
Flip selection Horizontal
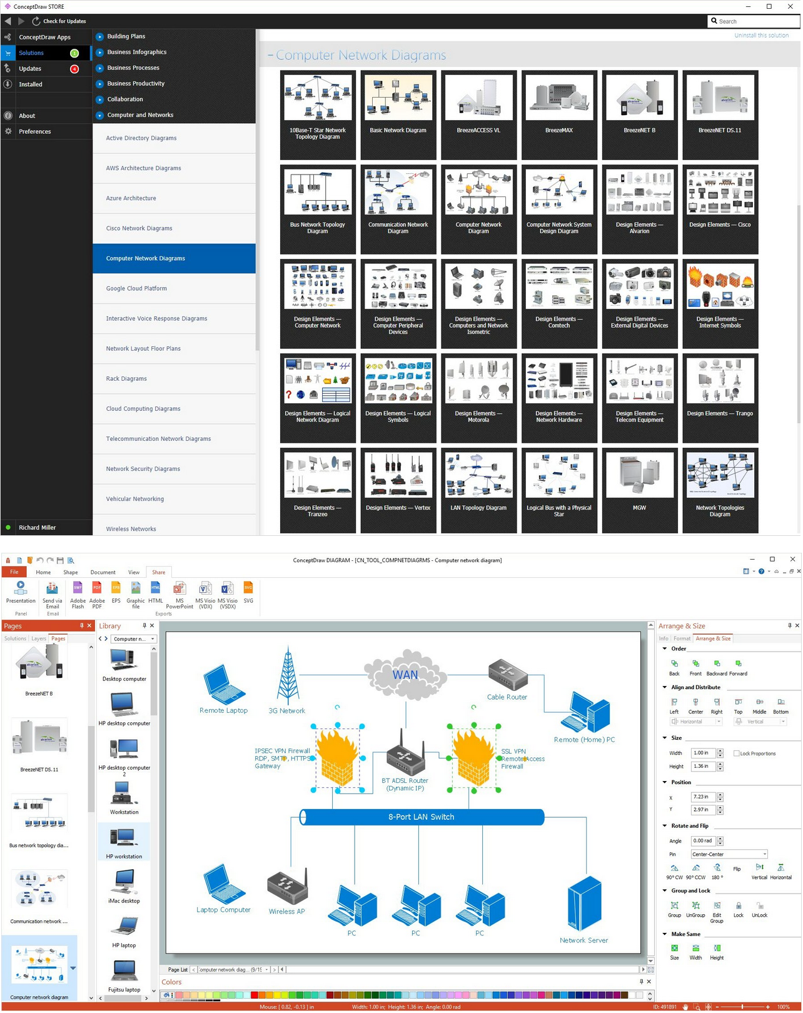[781, 872]
